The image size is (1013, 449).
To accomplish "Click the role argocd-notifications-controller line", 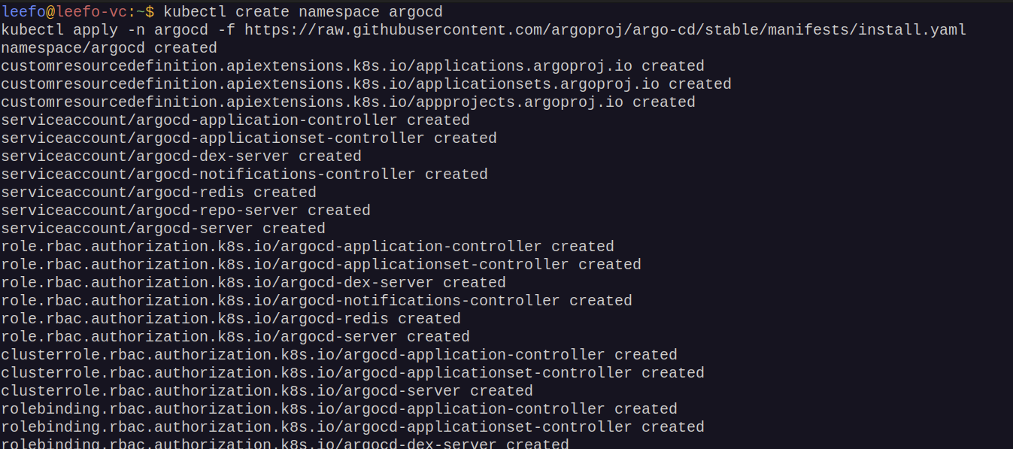I will [x=317, y=301].
